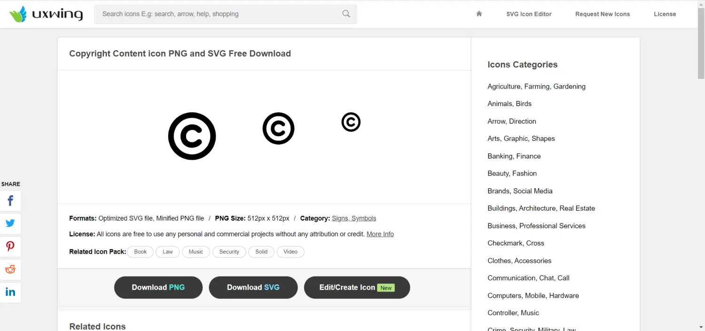705x331 pixels.
Task: Open Beauty, Fashion category
Action: 512,173
